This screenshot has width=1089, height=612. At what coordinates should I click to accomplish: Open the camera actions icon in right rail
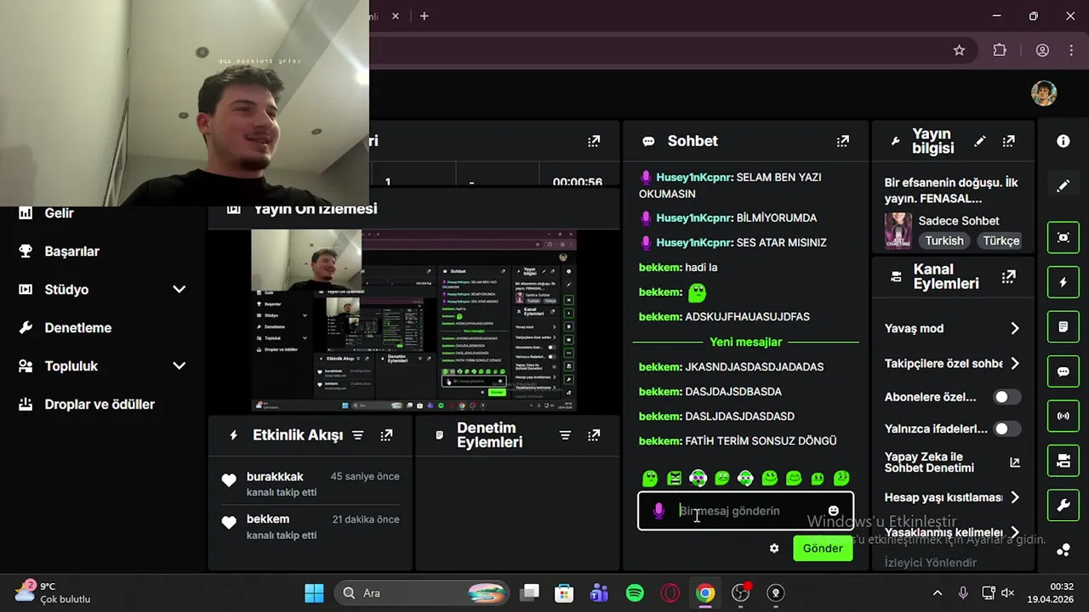pos(1063,461)
